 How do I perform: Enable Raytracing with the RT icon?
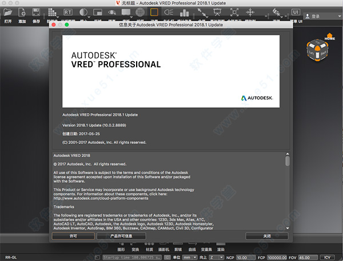(68, 12)
